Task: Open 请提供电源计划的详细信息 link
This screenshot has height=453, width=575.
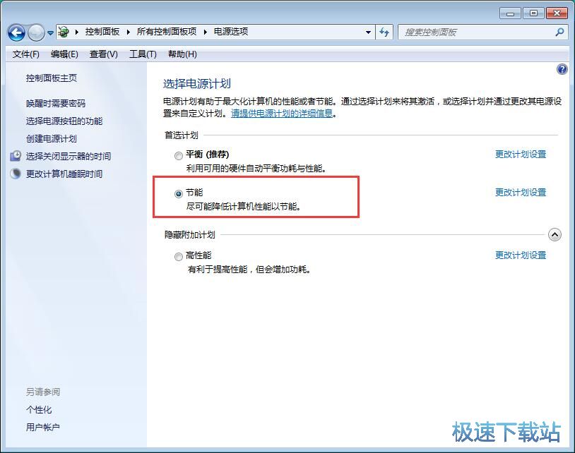Action: coord(282,114)
